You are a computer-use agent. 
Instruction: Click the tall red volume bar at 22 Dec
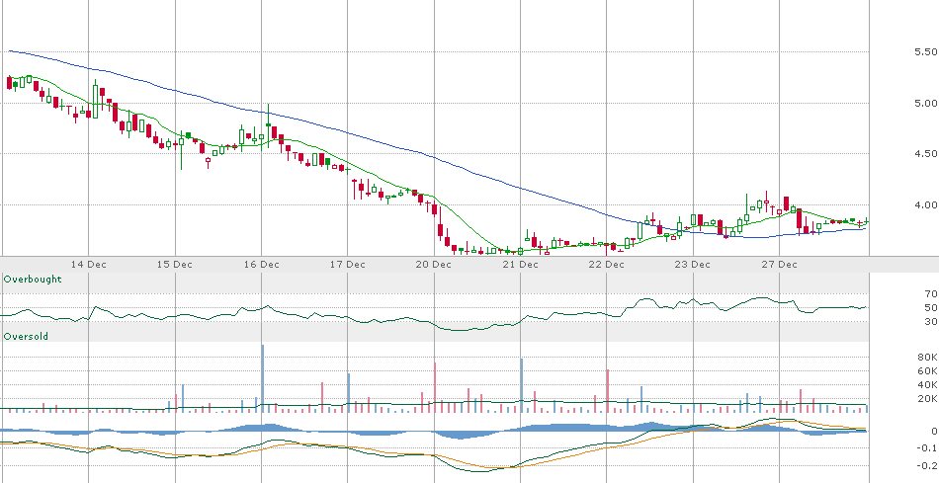[607, 391]
